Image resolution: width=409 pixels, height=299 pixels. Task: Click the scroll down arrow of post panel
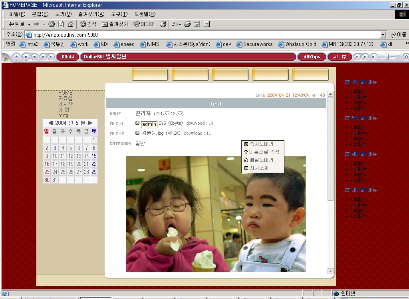point(330,271)
